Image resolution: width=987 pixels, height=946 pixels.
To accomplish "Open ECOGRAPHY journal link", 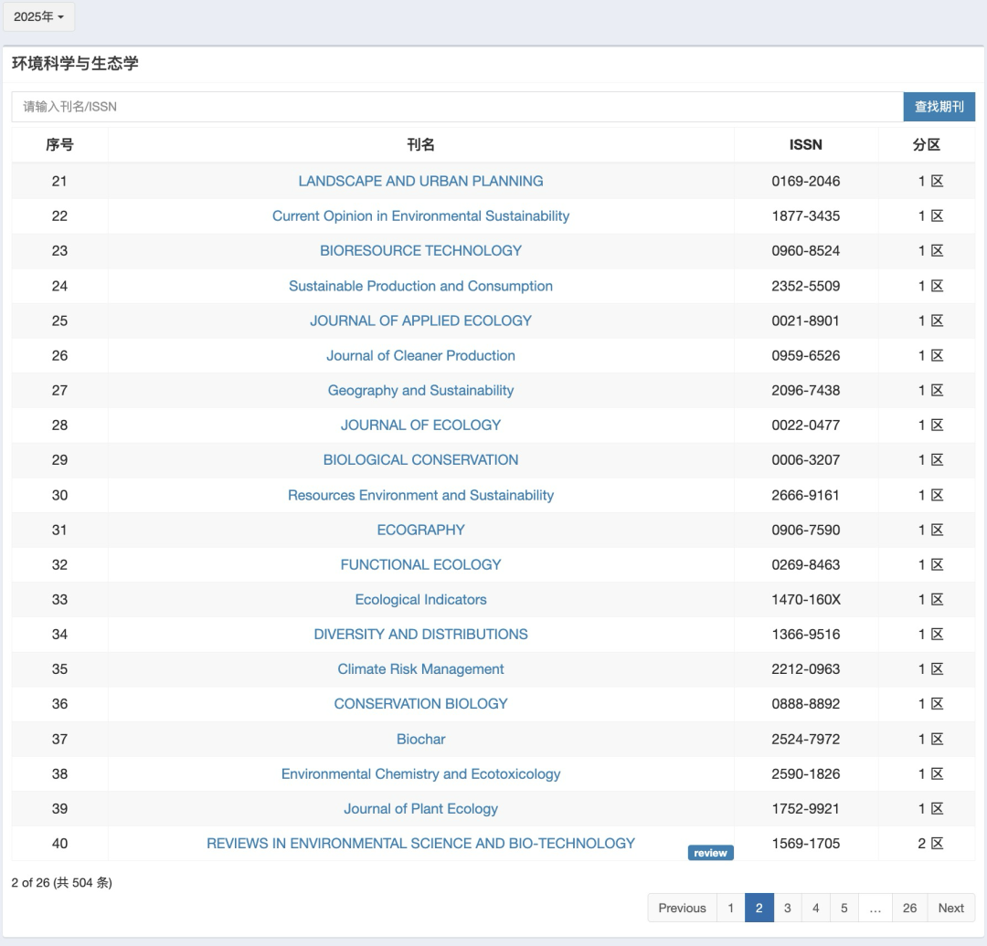I will click(x=420, y=530).
